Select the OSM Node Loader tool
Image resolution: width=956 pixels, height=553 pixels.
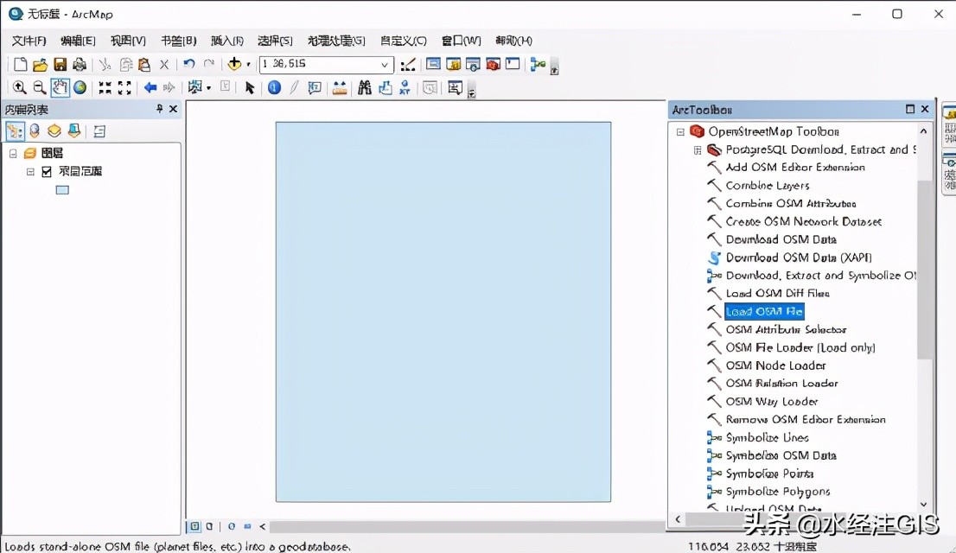pyautogui.click(x=775, y=365)
